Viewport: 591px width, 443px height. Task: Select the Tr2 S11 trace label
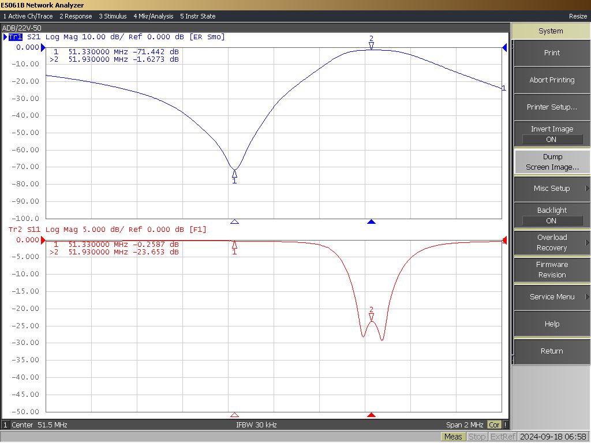pos(24,230)
